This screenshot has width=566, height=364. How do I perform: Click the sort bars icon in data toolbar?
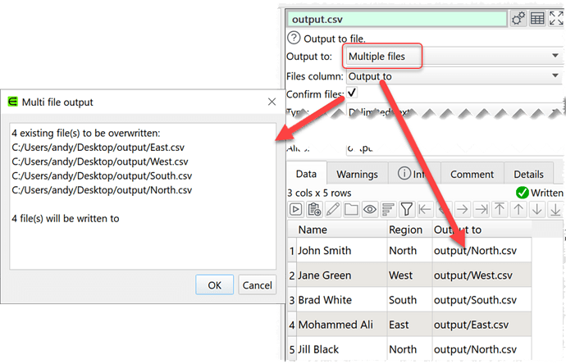click(x=388, y=210)
